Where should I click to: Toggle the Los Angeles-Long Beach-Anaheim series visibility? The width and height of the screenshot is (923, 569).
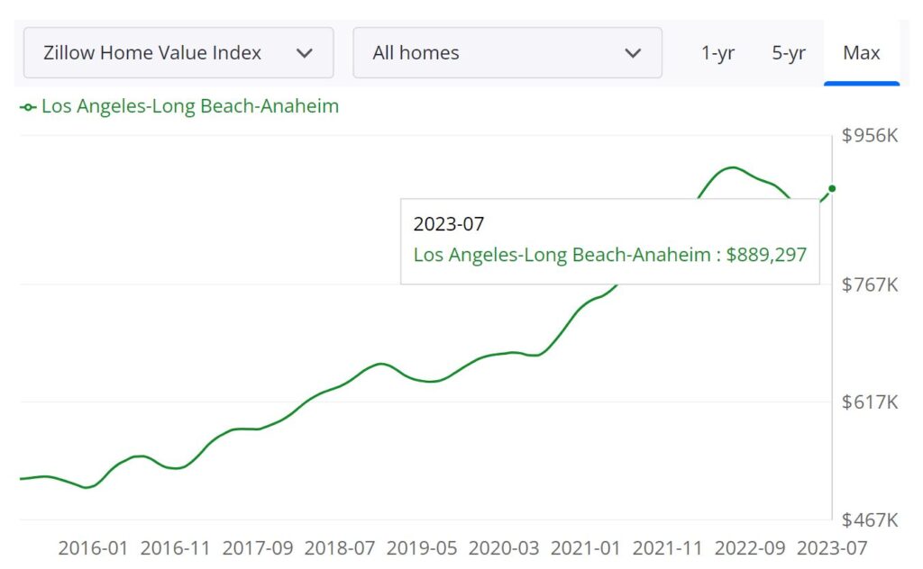coord(189,106)
